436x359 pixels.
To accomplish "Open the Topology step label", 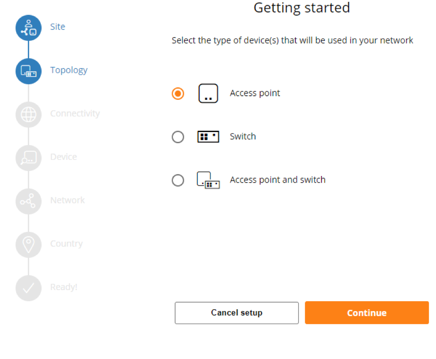I will tap(69, 70).
